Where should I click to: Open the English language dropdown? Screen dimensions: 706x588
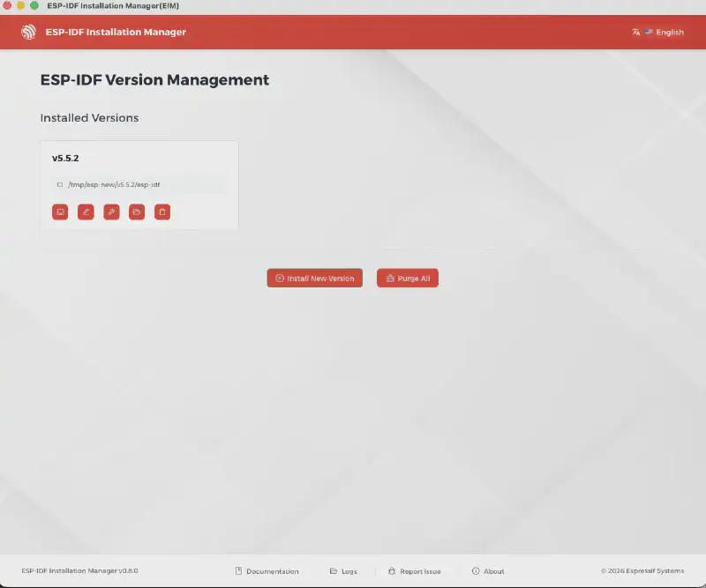(669, 32)
